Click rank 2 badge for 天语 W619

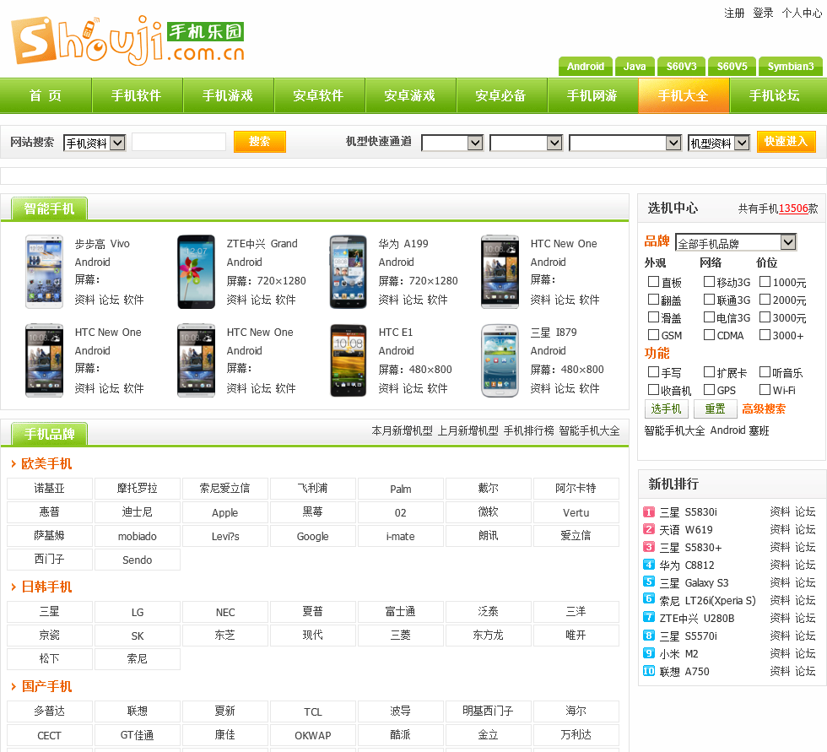(649, 529)
